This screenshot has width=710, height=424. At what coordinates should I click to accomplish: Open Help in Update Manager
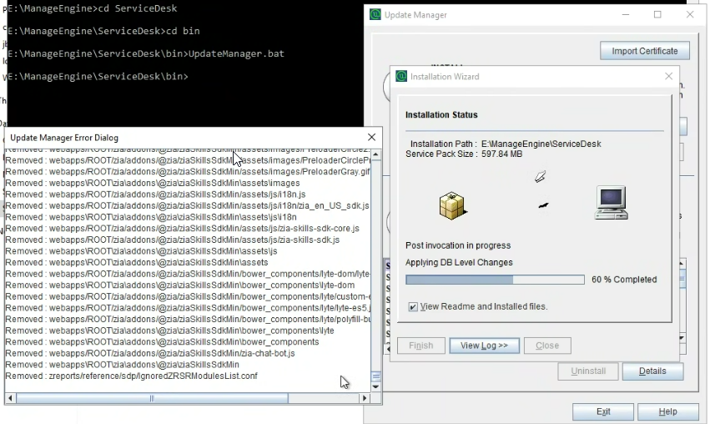668,411
